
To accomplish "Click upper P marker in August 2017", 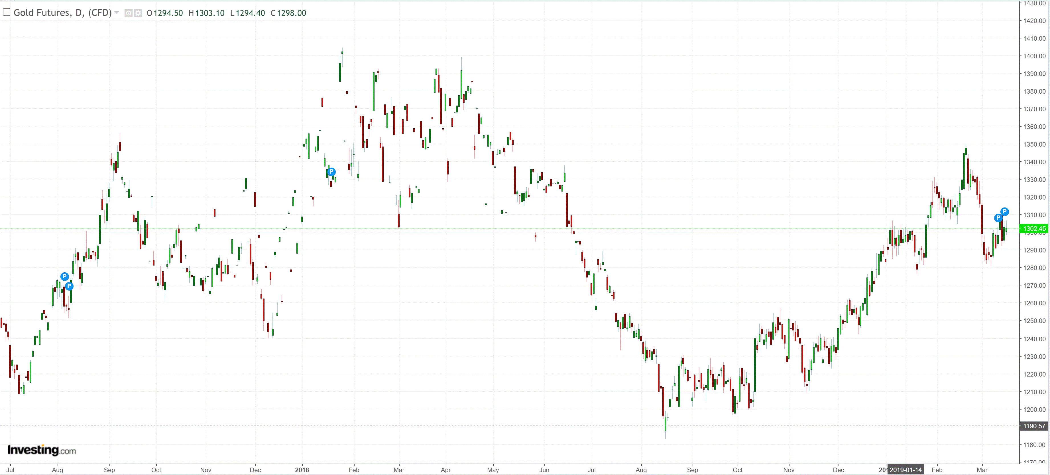I will (x=64, y=276).
